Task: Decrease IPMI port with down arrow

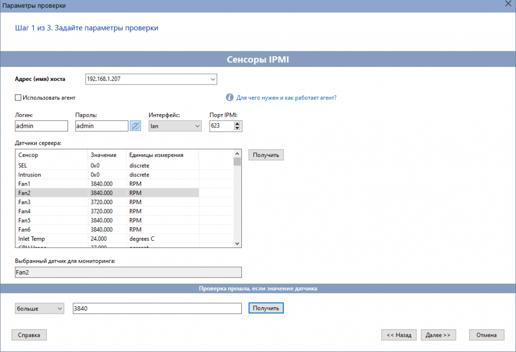Action: 237,128
